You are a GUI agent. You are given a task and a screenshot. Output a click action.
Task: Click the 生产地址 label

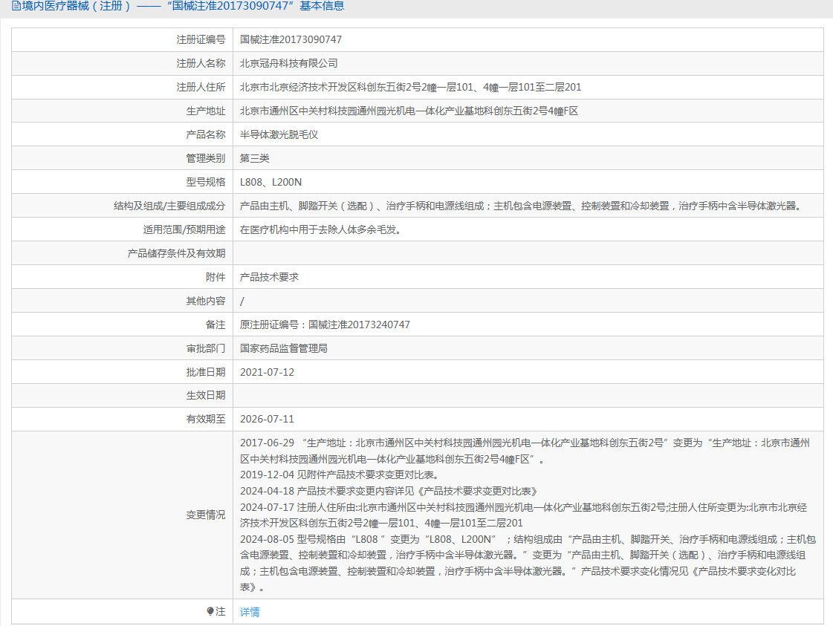206,111
